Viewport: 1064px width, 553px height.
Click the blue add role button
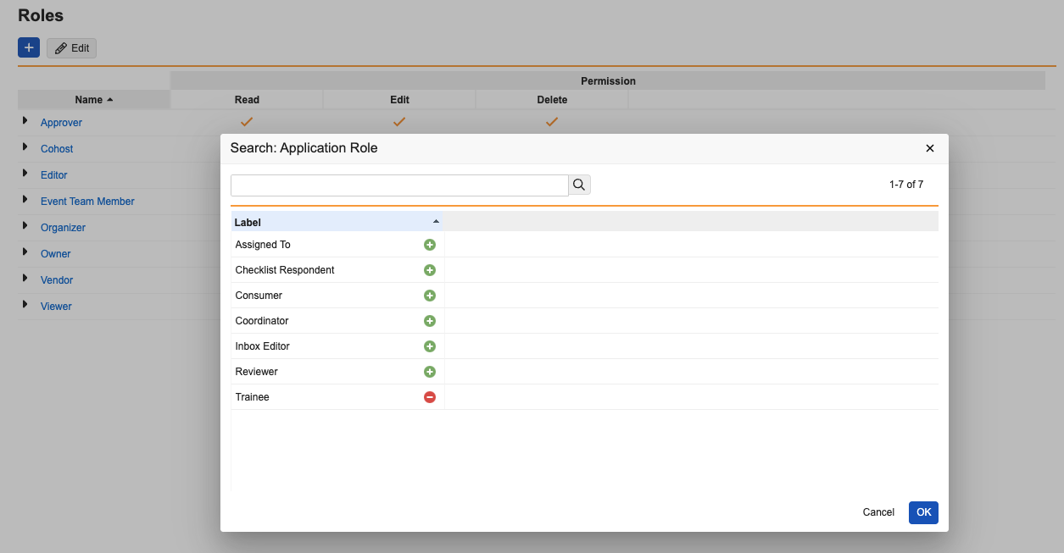point(29,47)
